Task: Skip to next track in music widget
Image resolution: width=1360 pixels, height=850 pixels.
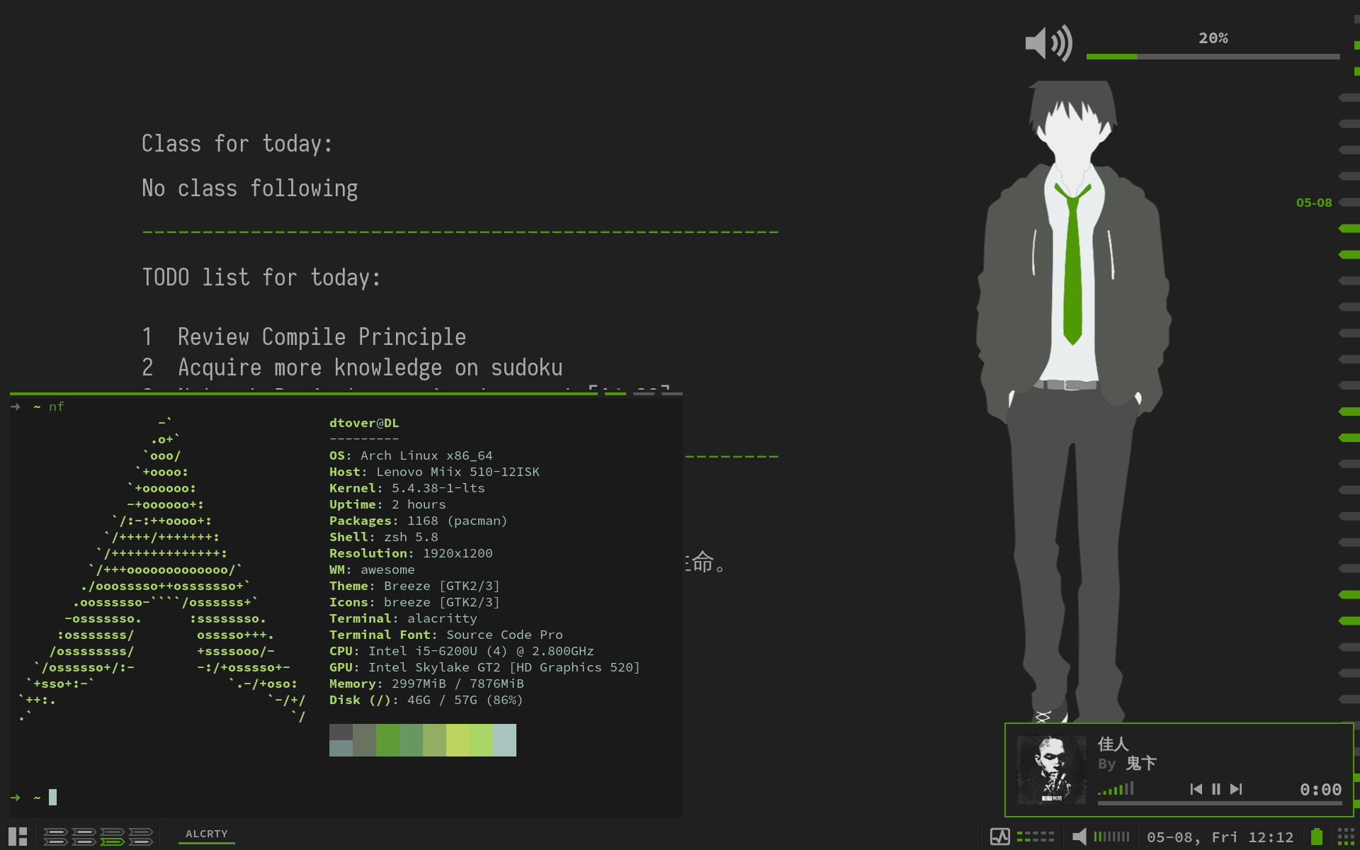Action: tap(1236, 789)
